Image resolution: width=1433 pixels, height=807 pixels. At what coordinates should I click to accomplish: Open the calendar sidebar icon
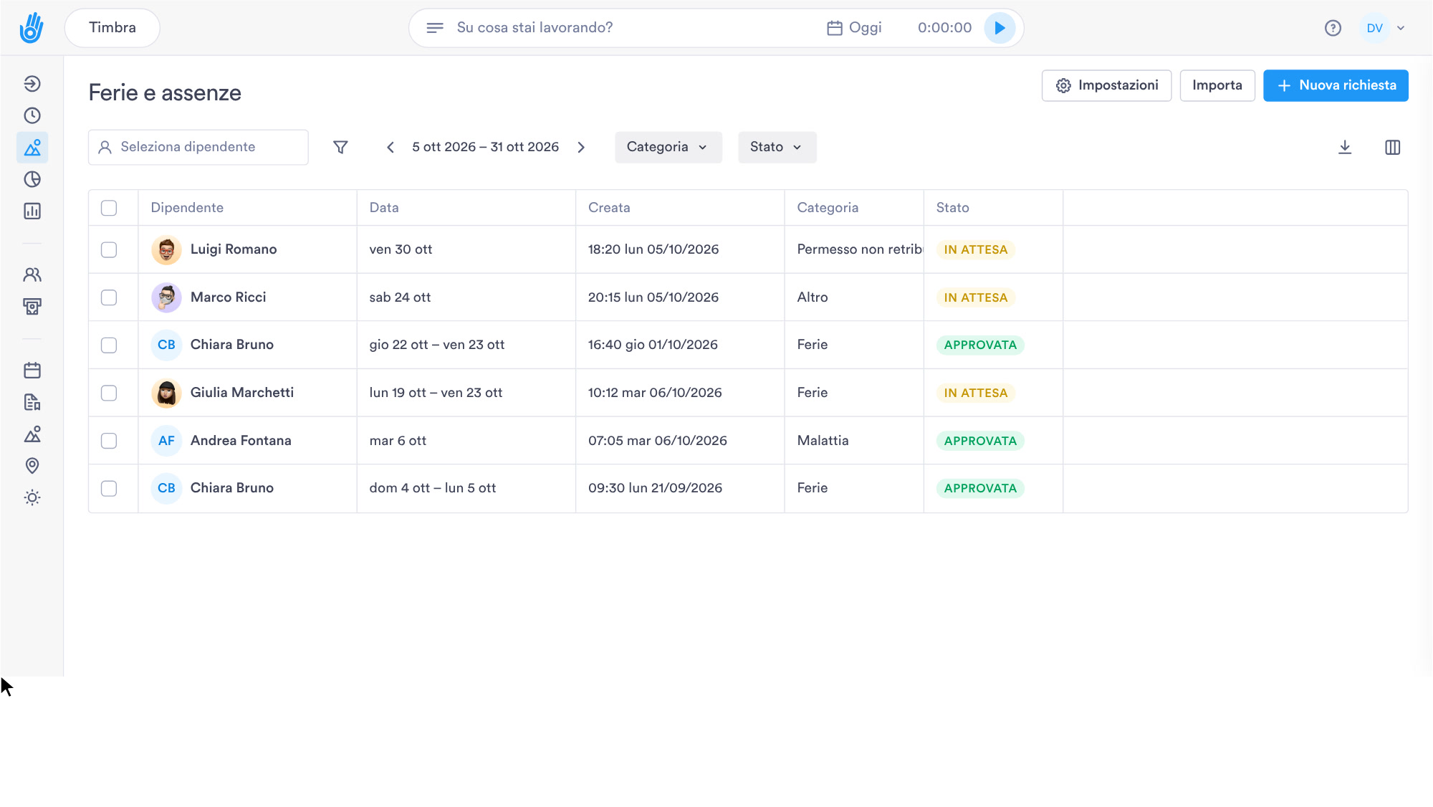[32, 371]
